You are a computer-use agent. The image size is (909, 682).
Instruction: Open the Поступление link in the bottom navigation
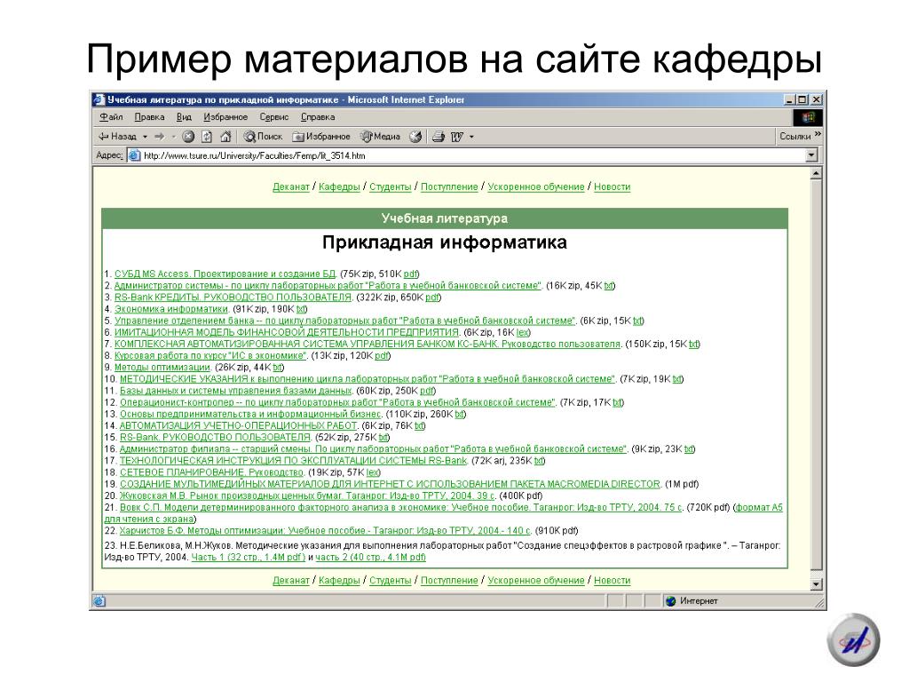pyautogui.click(x=449, y=581)
